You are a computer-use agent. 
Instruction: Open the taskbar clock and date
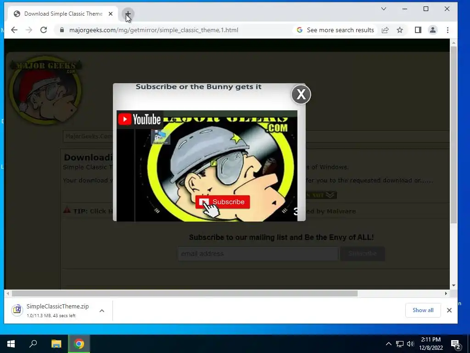click(x=431, y=344)
